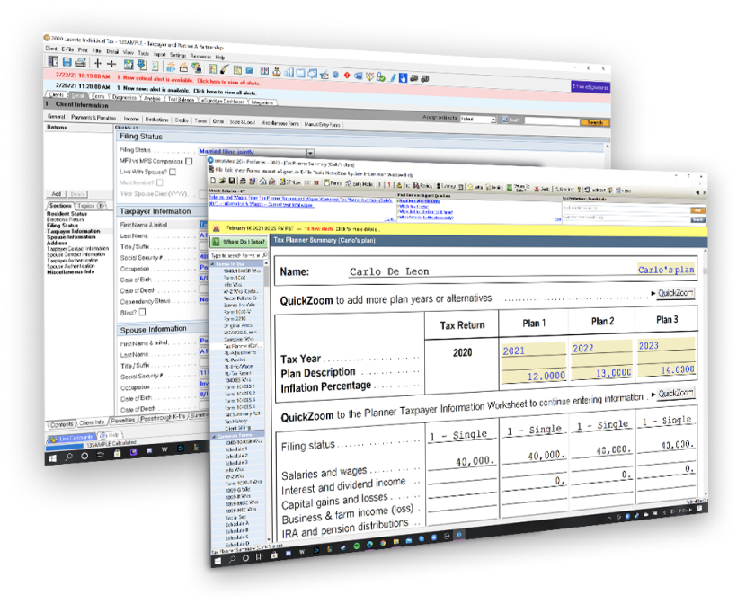The height and width of the screenshot is (604, 737).
Task: Select Spouse Information in Sections list
Action: 70,237
